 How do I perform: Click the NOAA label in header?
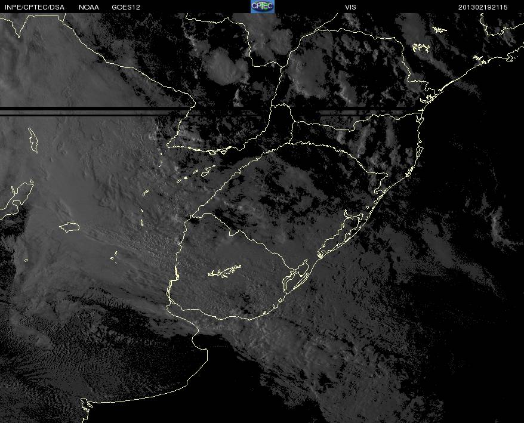[x=89, y=7]
